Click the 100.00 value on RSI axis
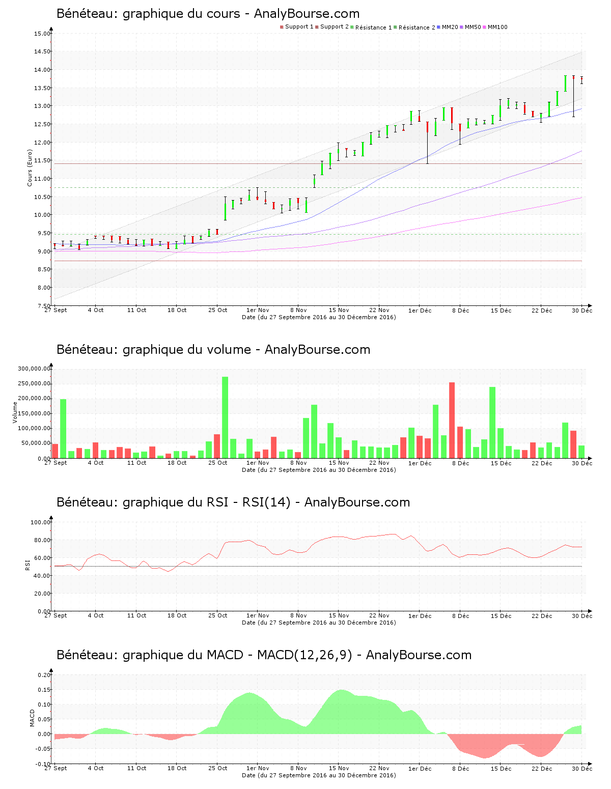611x789 pixels. click(x=40, y=522)
